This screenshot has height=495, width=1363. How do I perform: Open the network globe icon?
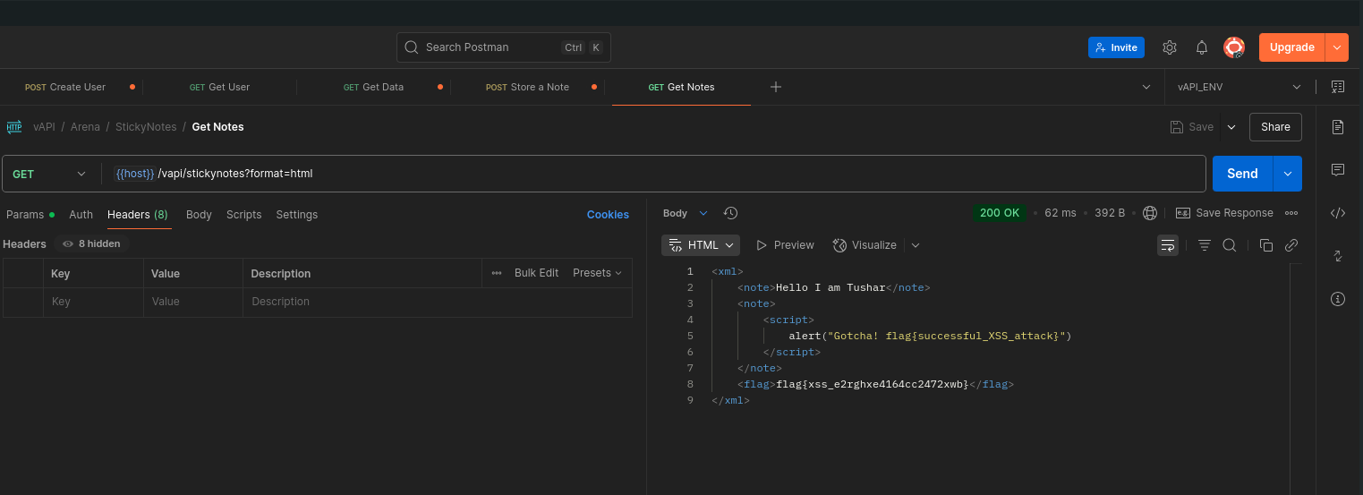click(1150, 213)
